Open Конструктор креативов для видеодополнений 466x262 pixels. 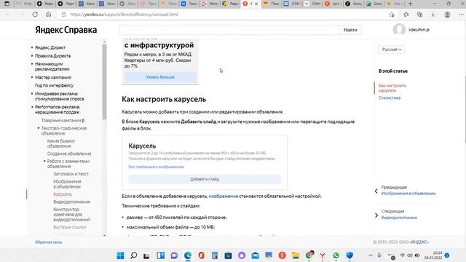coord(71,215)
